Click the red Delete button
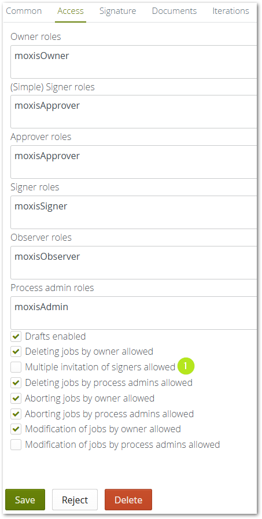This screenshot has width=262, height=519. 128,499
